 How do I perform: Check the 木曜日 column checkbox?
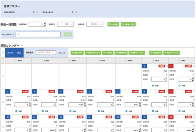pyautogui.click(x=99, y=60)
